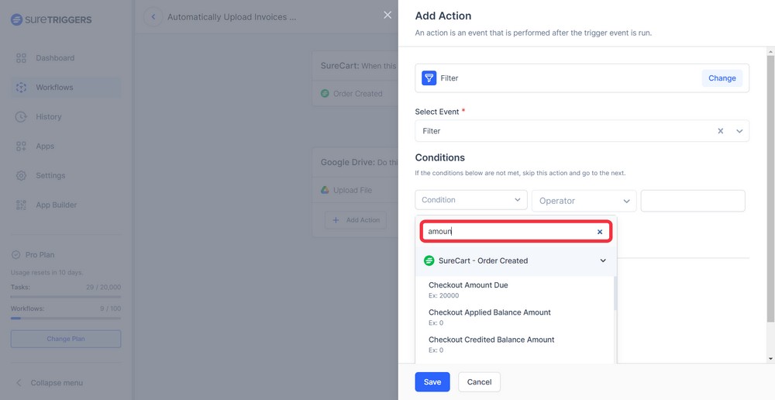775x400 pixels.
Task: Collapse the SureCart - Order Created group
Action: [603, 261]
